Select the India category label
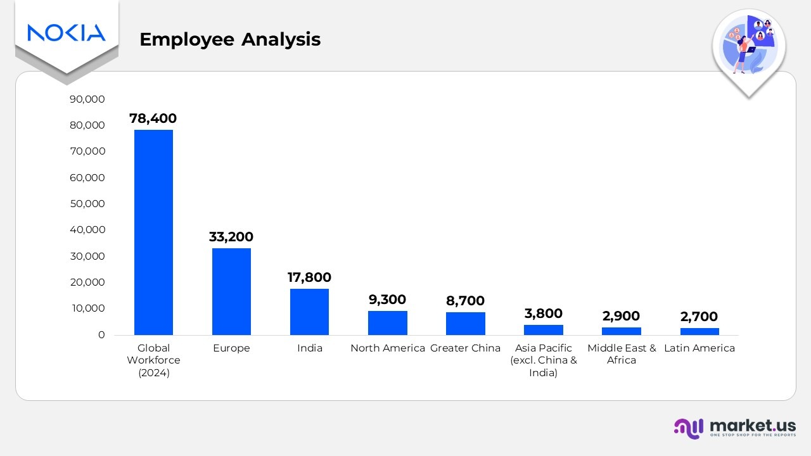The height and width of the screenshot is (456, 811). tap(310, 348)
